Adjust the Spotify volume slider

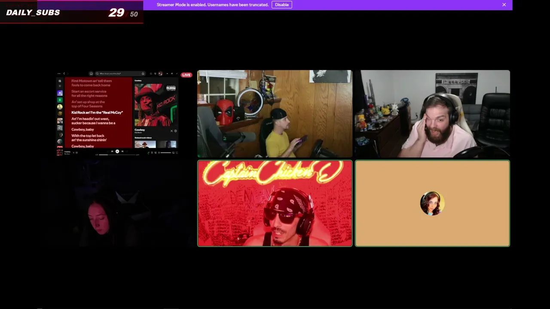[x=166, y=153]
